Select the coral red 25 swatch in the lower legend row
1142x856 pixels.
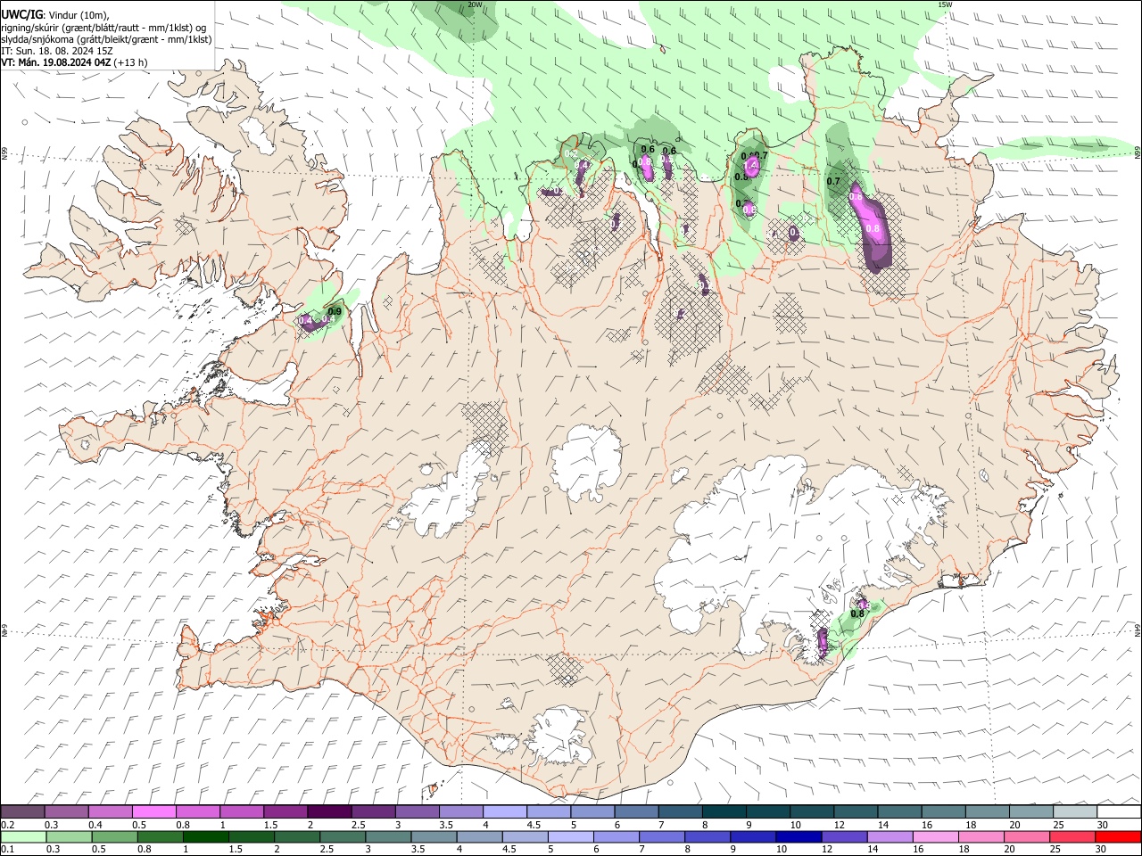click(x=1072, y=837)
